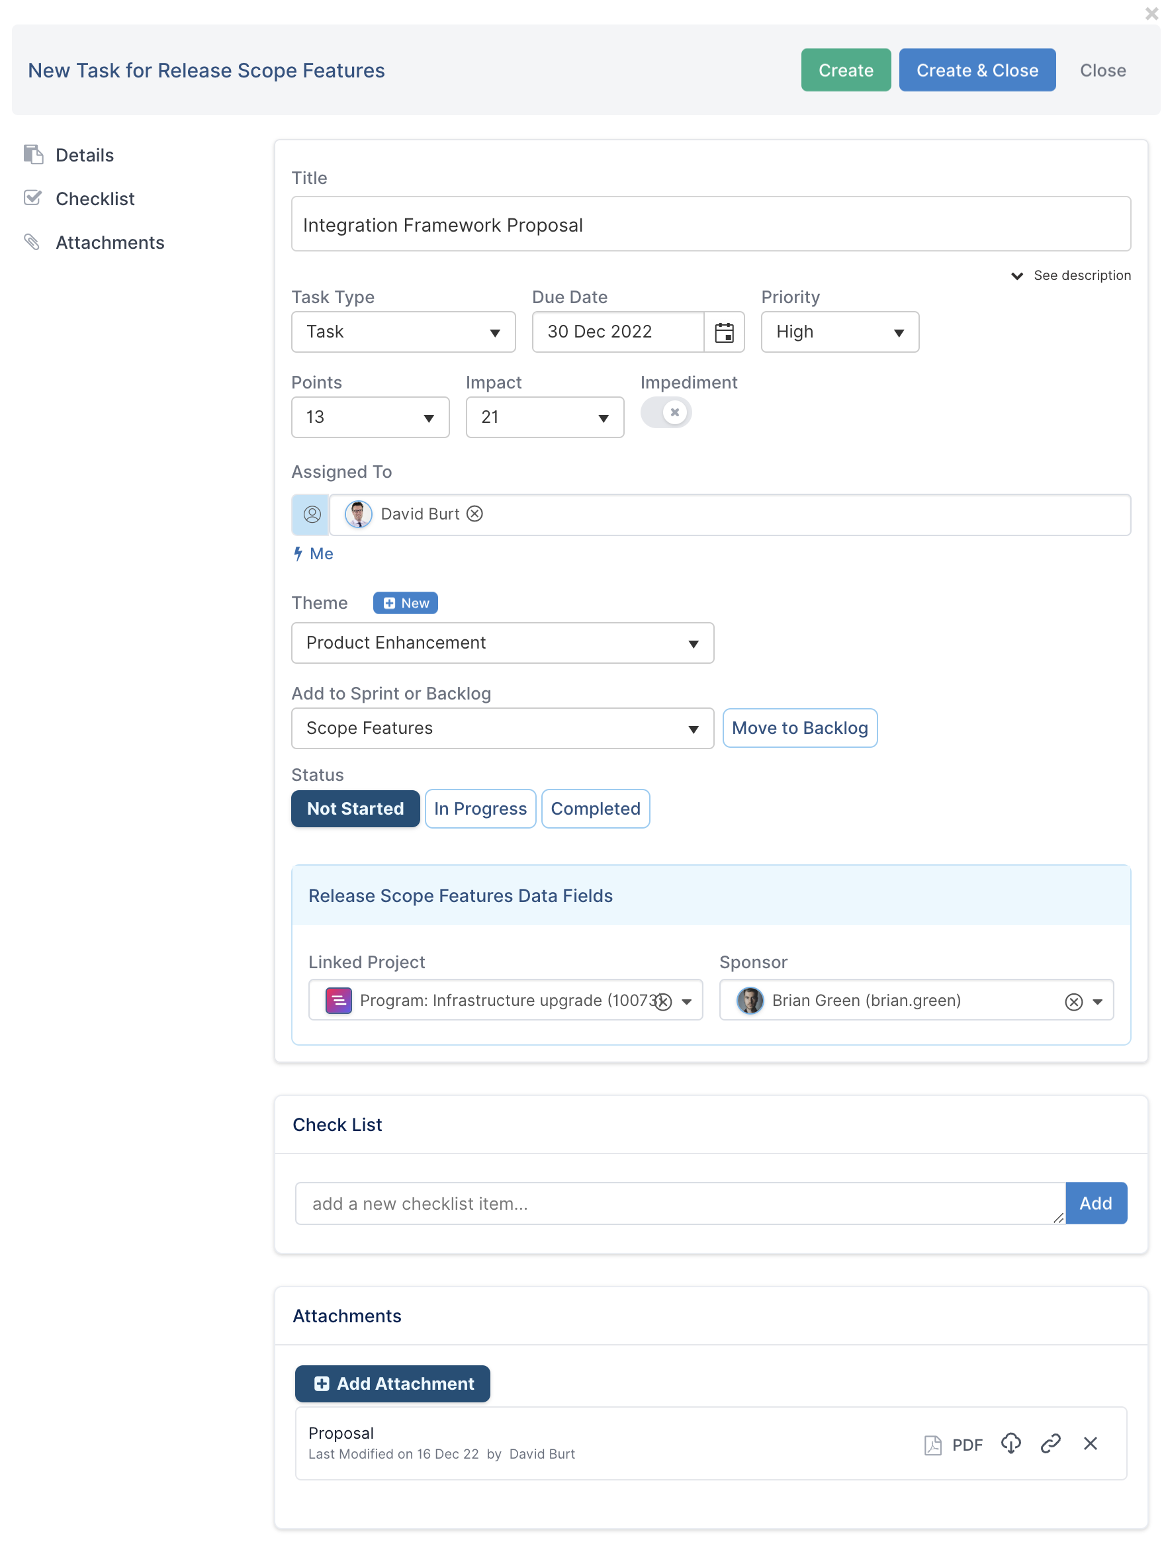1166x1542 pixels.
Task: Go to the Attachments section in sidebar
Action: coord(109,243)
